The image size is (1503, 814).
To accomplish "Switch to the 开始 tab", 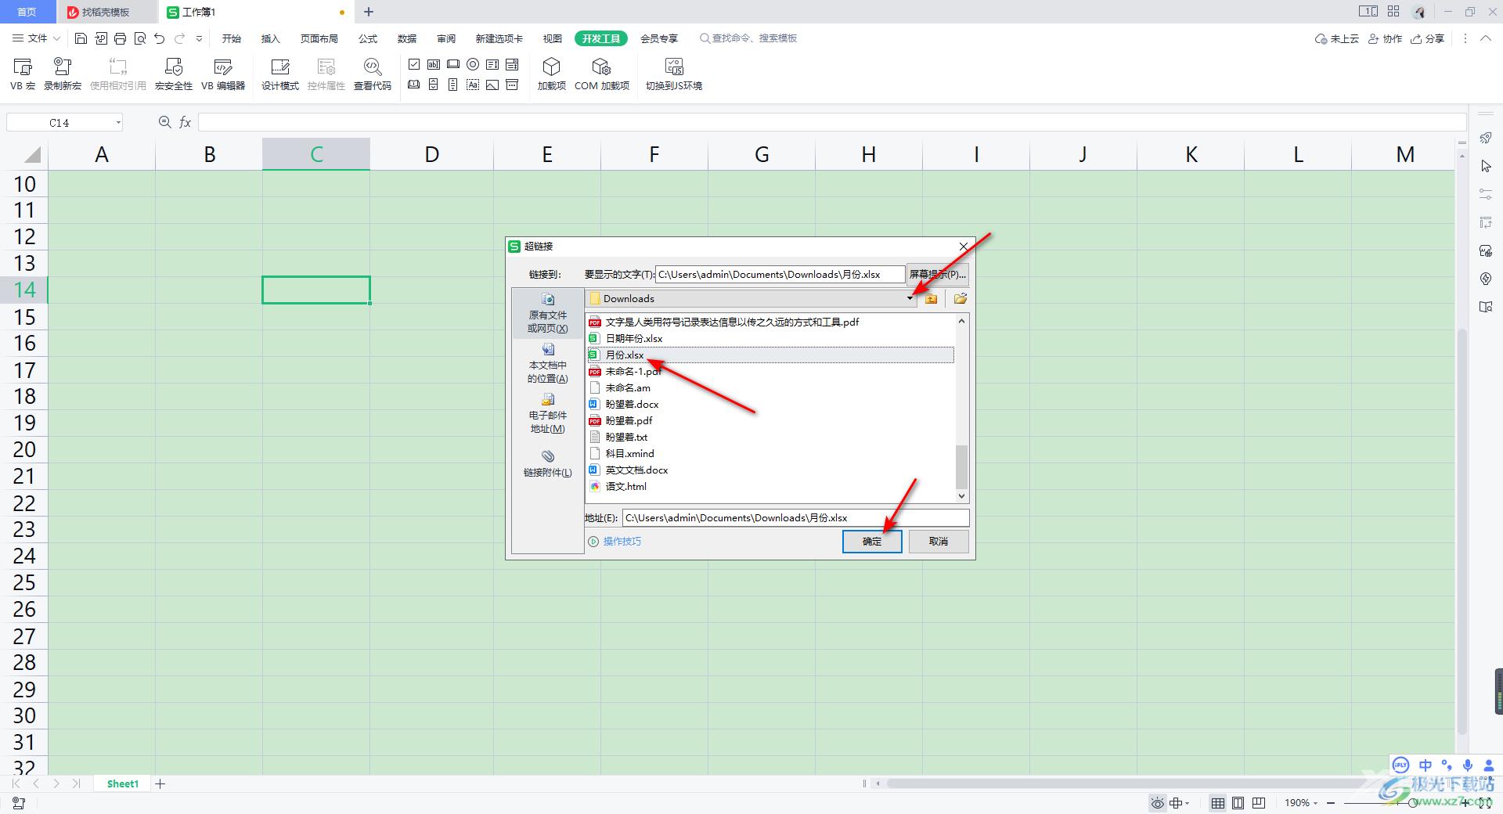I will pos(232,38).
